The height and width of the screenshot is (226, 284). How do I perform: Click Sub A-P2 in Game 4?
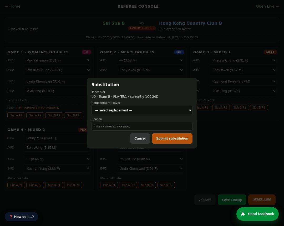(35, 185)
